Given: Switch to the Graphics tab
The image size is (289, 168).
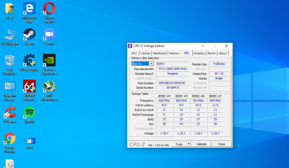Looking at the screenshot, I should [199, 53].
